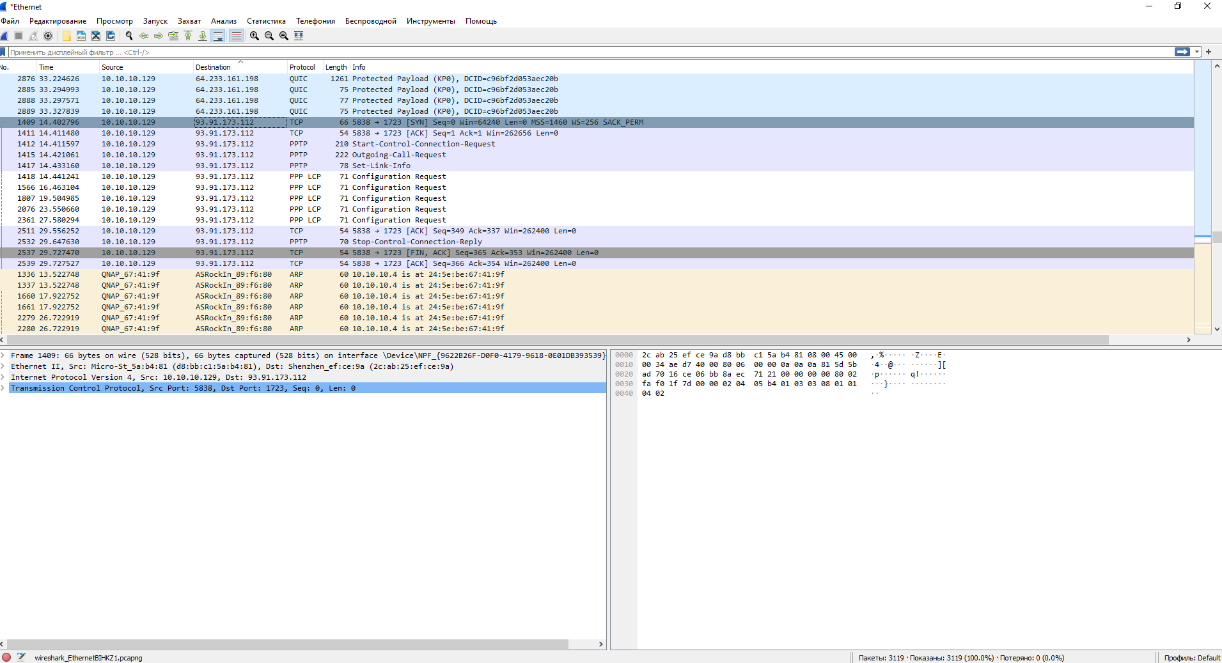This screenshot has width=1222, height=663.
Task: Toggle packet coloring rules button
Action: coord(237,36)
